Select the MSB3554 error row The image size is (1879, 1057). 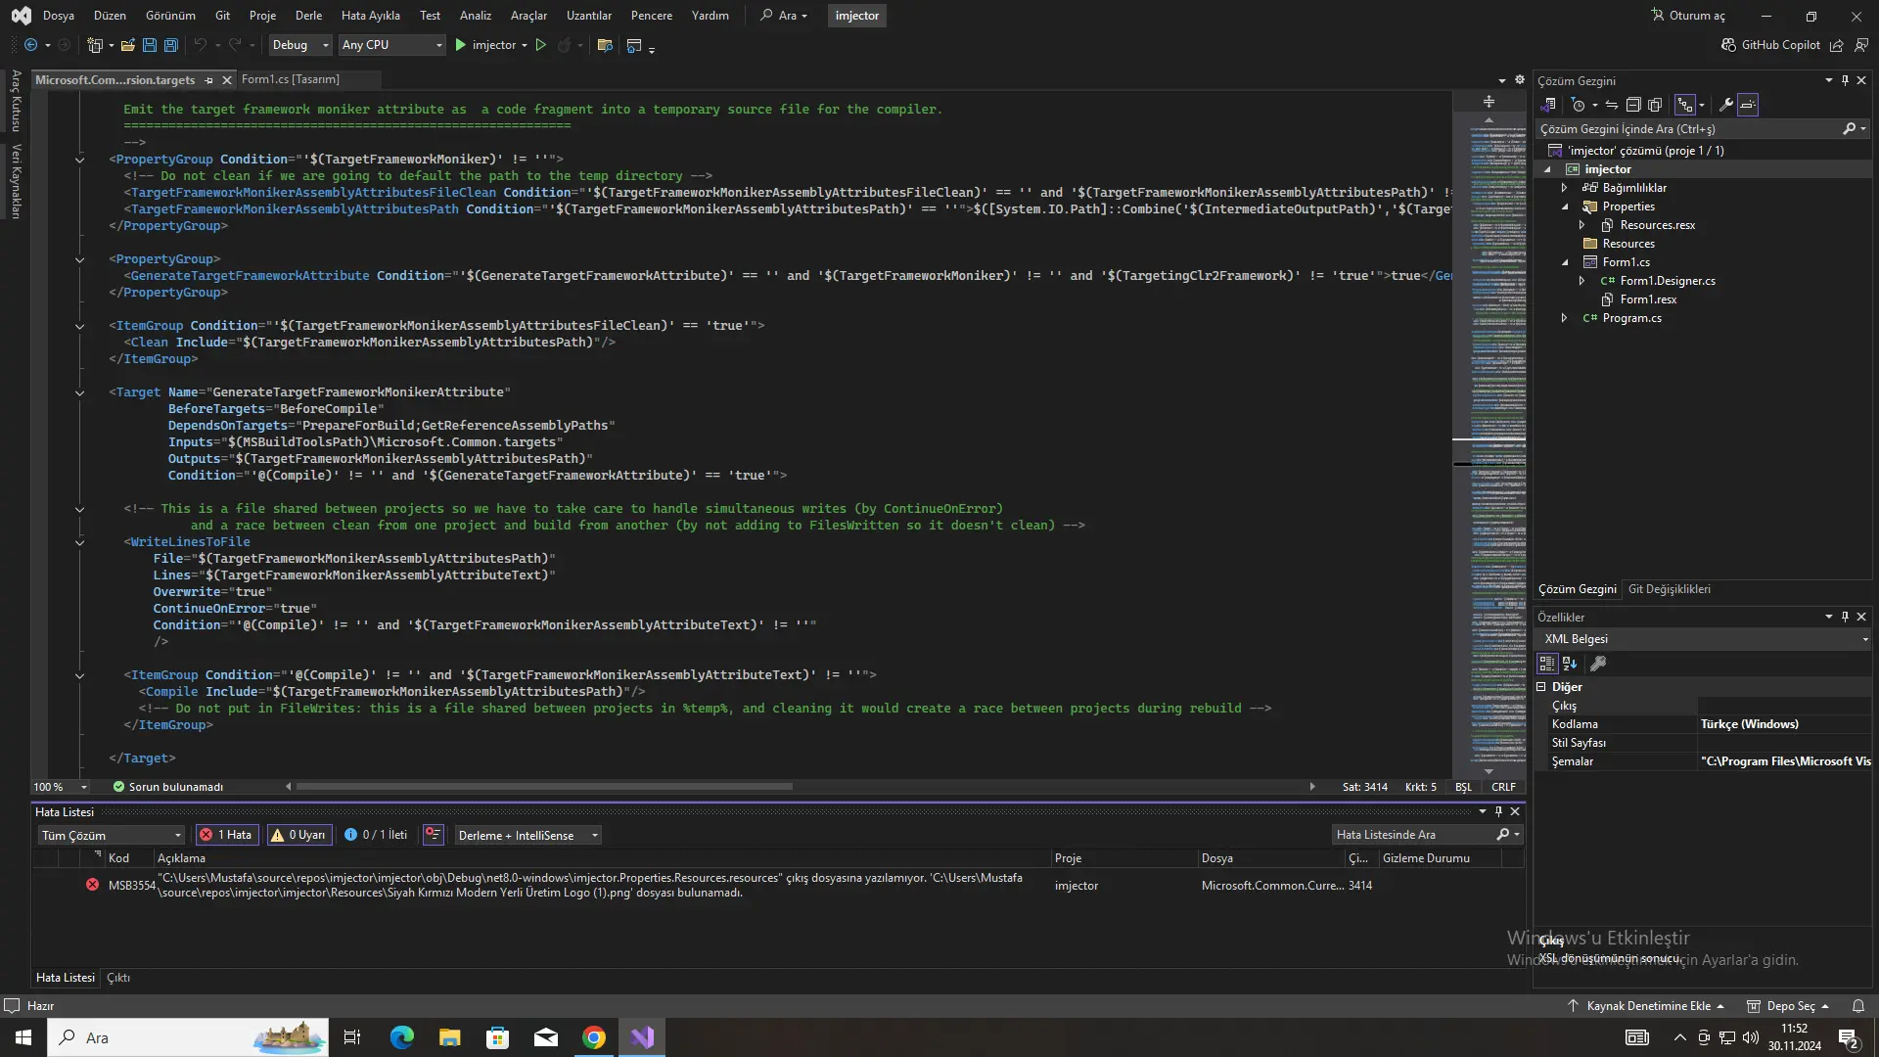coord(778,886)
